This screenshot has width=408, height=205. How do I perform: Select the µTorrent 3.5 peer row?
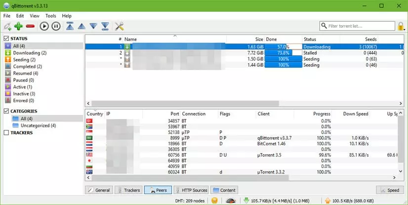click(242, 155)
